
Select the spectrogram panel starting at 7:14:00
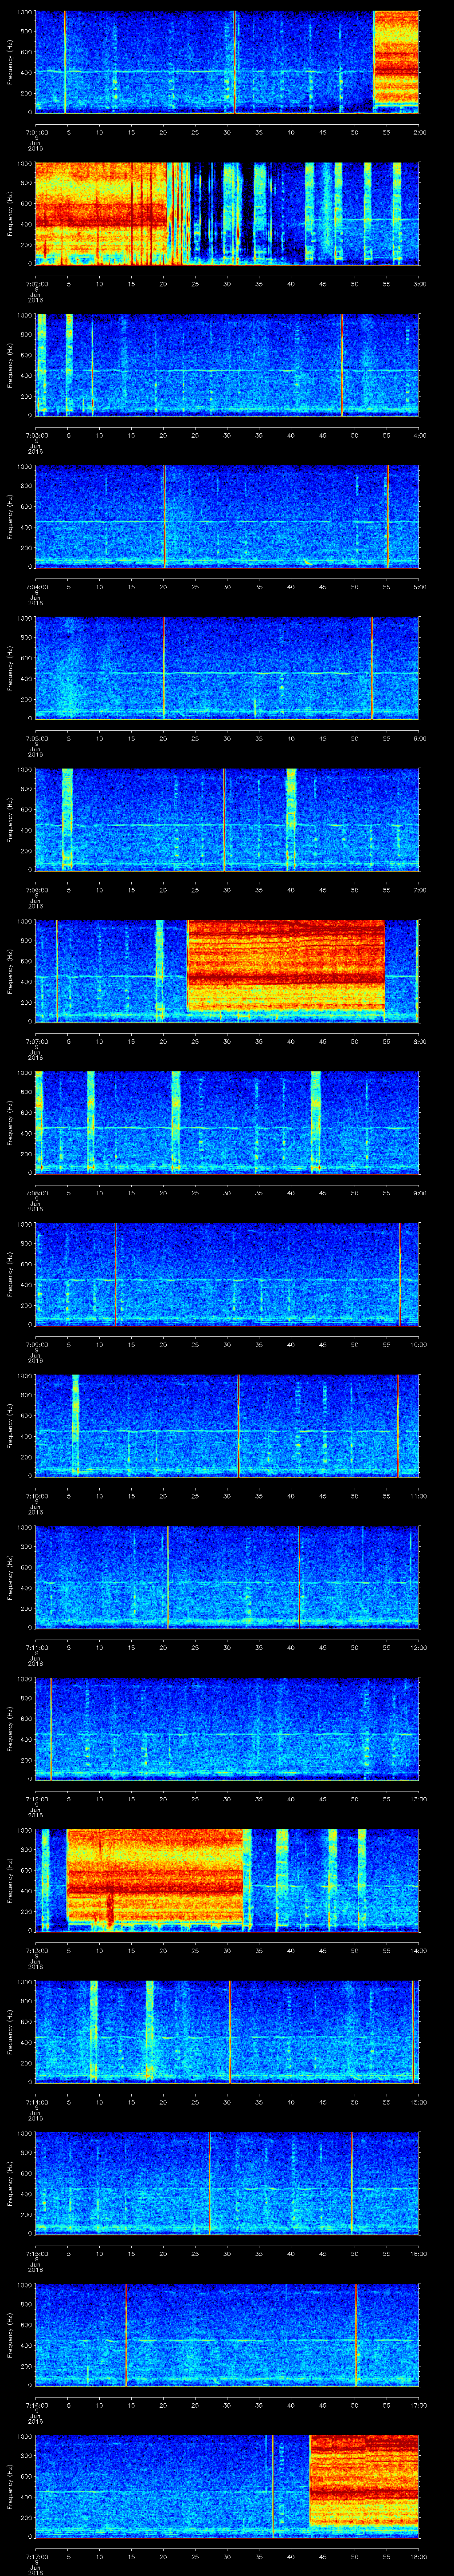pos(227,2033)
